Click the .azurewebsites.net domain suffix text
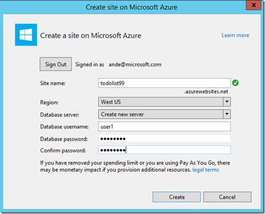The image size is (265, 214). pos(206,92)
